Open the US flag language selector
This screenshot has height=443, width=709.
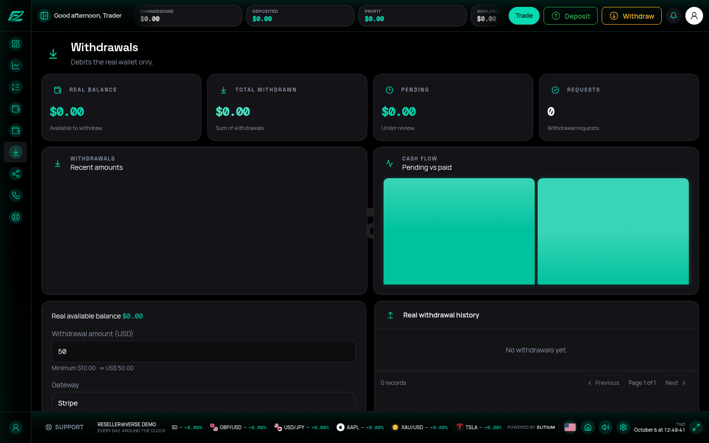pyautogui.click(x=570, y=427)
